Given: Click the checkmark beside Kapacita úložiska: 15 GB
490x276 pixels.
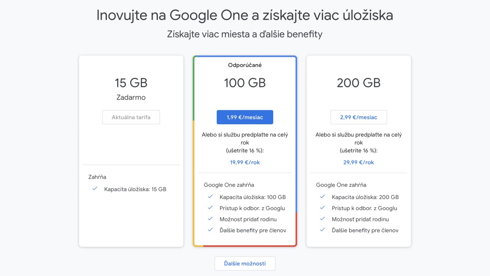Looking at the screenshot, I should coord(95,189).
